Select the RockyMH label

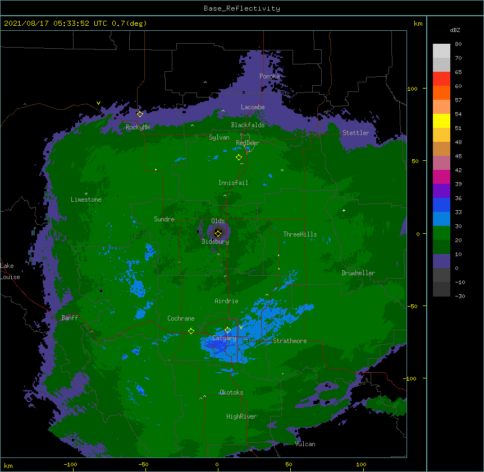(x=138, y=127)
